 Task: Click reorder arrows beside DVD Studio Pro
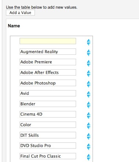(x=89, y=147)
